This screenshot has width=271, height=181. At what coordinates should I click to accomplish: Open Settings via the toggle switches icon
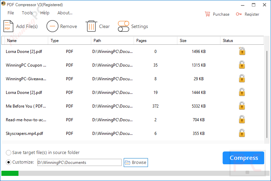pos(123,26)
